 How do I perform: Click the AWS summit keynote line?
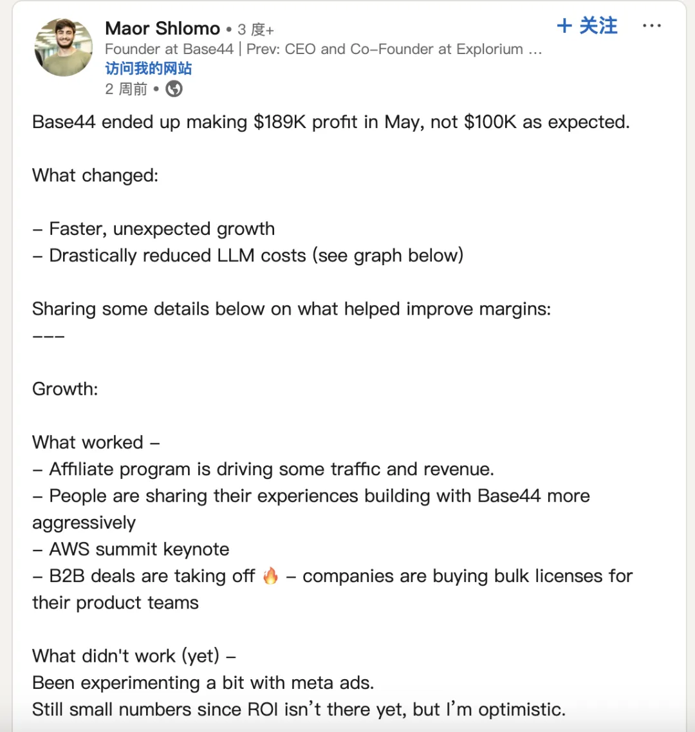click(131, 549)
